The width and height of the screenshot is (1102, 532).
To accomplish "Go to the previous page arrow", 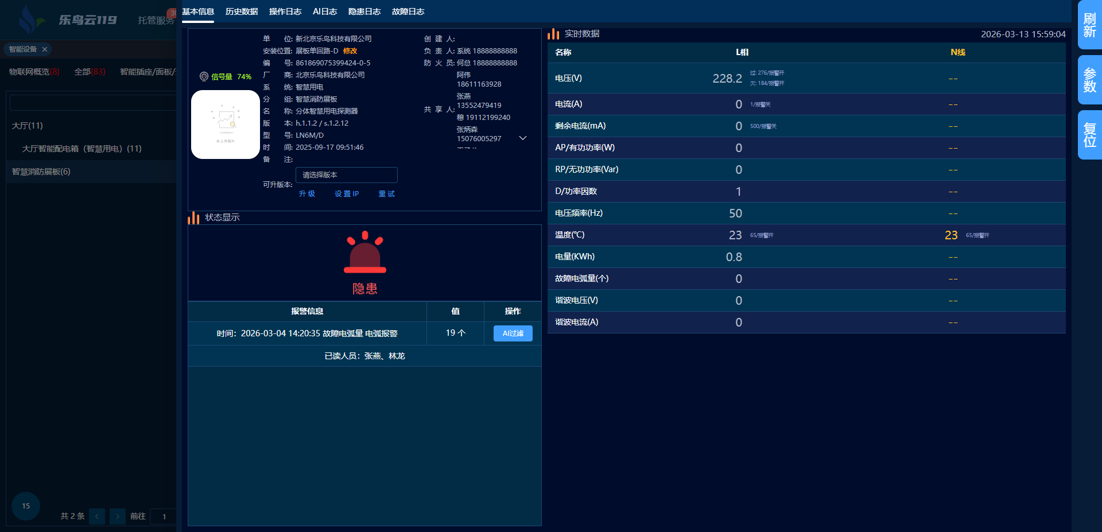I will tap(97, 517).
